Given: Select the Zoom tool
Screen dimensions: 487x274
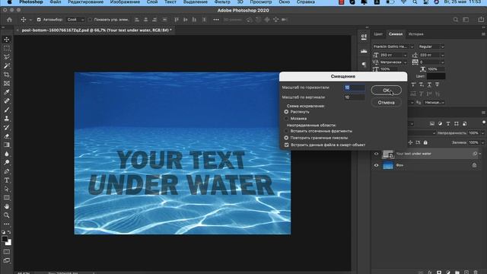Looking at the screenshot, I should click(7, 215).
